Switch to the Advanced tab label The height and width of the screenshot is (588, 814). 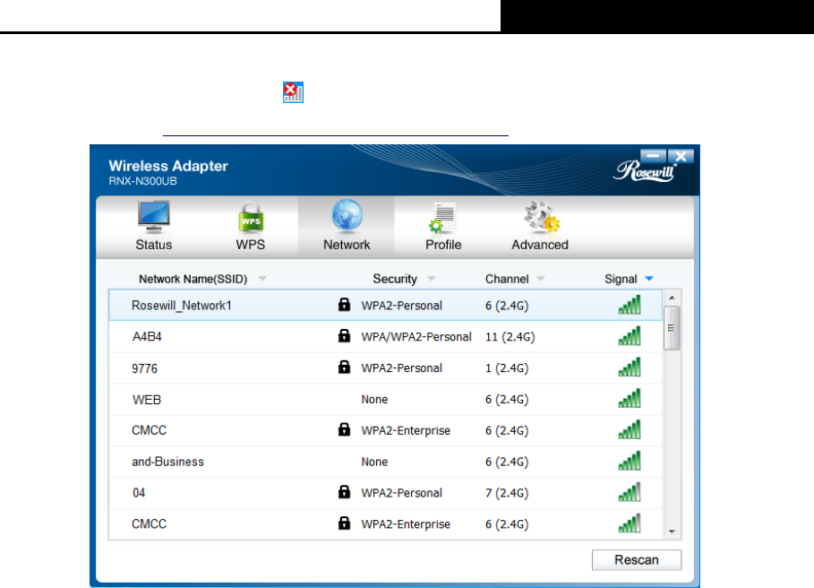pos(540,245)
